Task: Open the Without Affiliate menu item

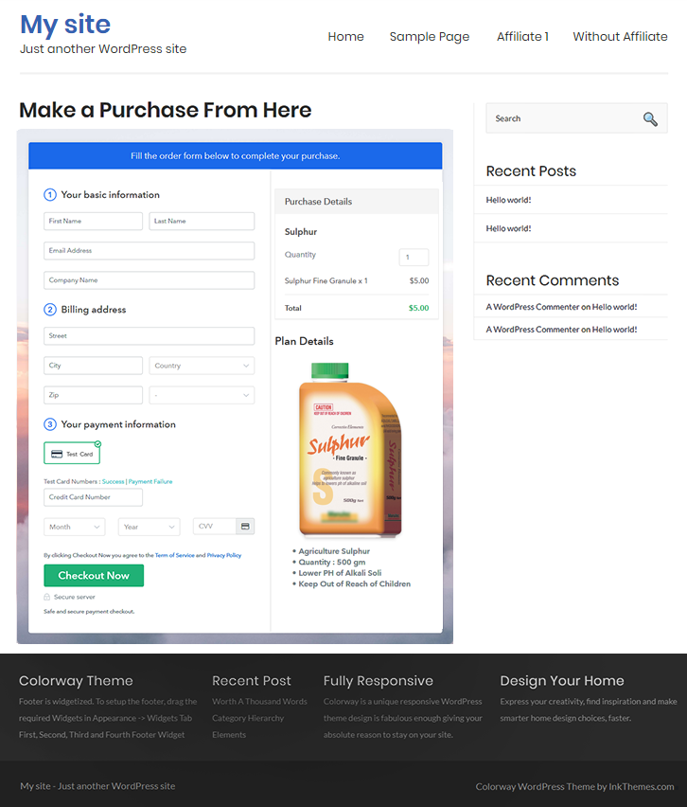Action: pyautogui.click(x=620, y=37)
